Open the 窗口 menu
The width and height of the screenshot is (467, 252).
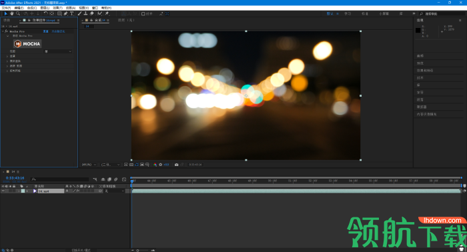click(x=95, y=8)
